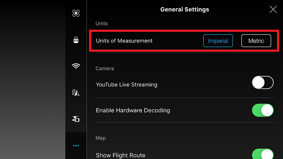The width and height of the screenshot is (283, 159).
Task: Click the Units of Measurement label
Action: pyautogui.click(x=124, y=41)
